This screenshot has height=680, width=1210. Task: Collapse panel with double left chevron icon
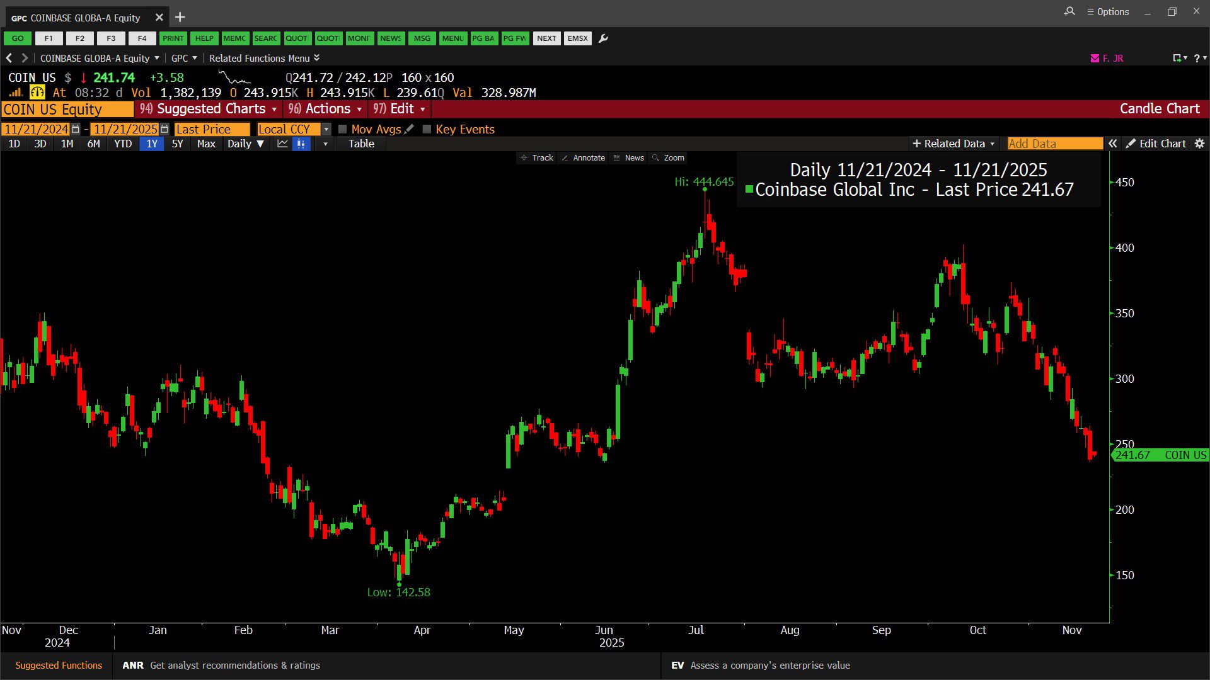pyautogui.click(x=1113, y=144)
